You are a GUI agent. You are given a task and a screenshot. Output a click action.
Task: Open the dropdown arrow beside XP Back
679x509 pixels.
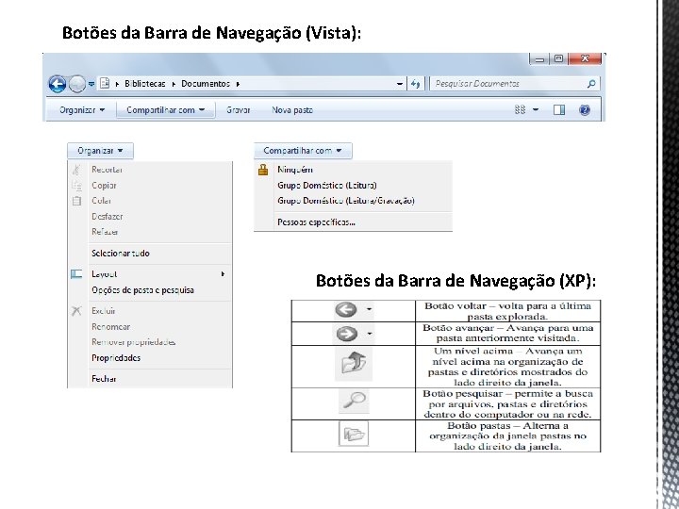[369, 309]
